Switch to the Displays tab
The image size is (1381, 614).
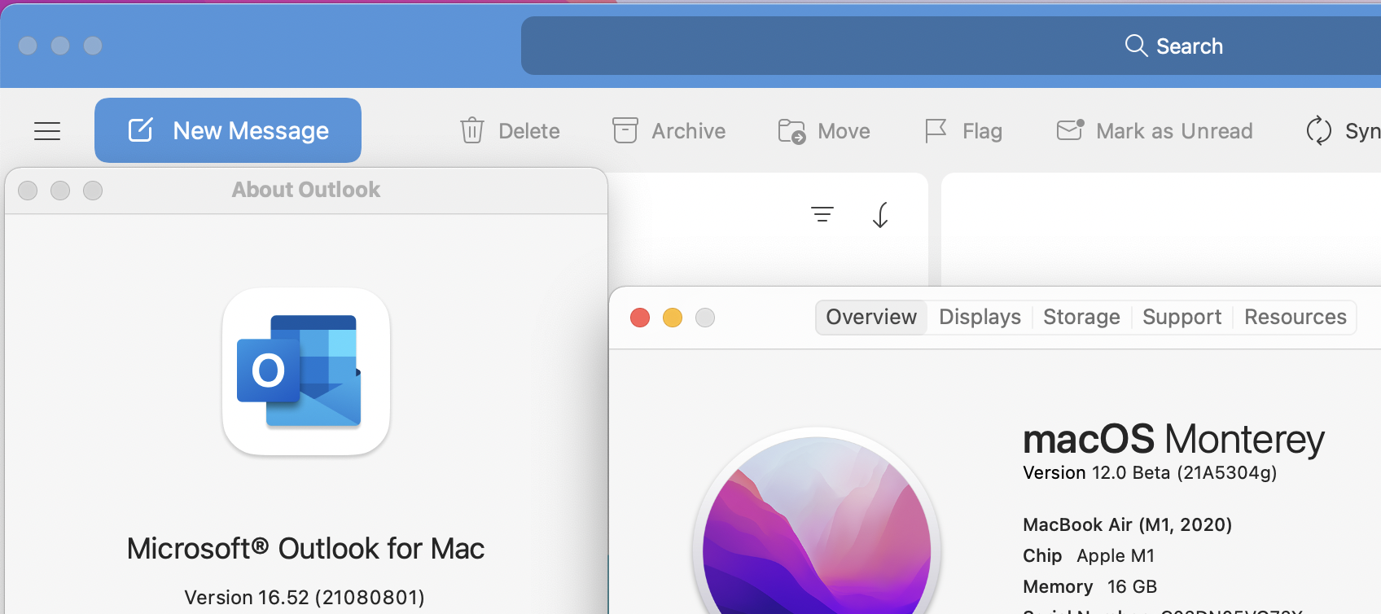pyautogui.click(x=980, y=317)
